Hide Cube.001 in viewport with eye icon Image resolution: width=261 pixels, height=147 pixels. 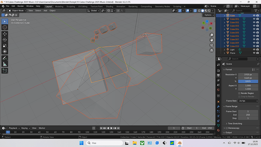pyautogui.click(x=254, y=19)
